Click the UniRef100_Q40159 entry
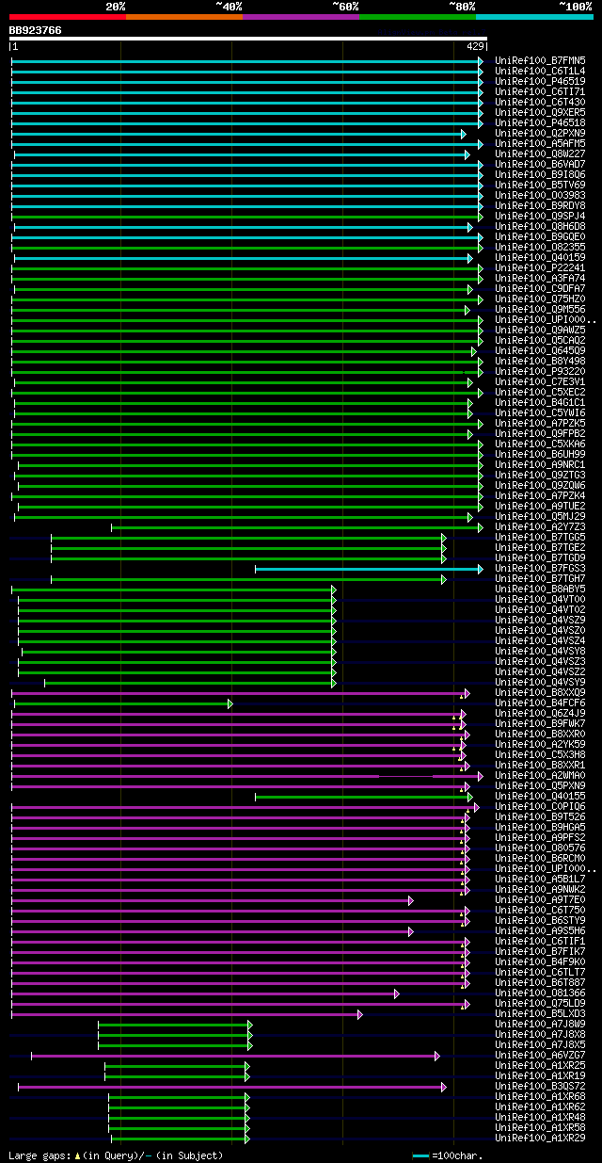 pyautogui.click(x=540, y=257)
